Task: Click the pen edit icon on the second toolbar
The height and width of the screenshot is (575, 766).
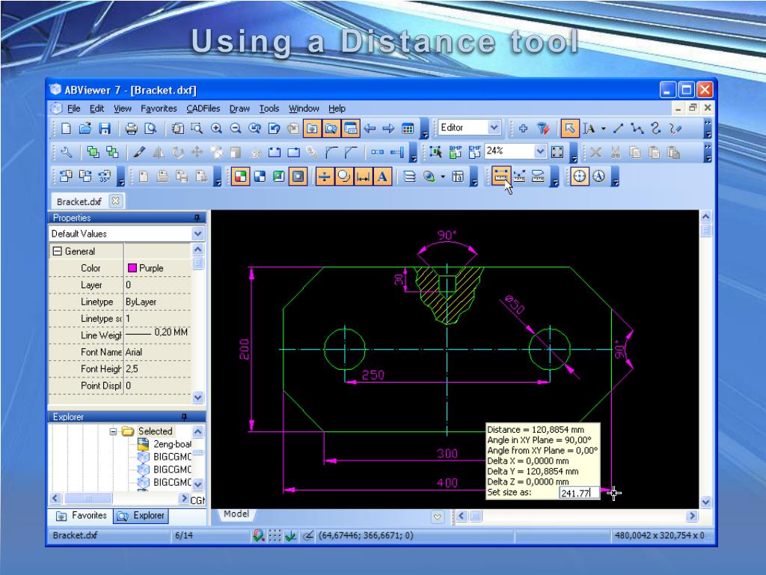Action: [138, 153]
